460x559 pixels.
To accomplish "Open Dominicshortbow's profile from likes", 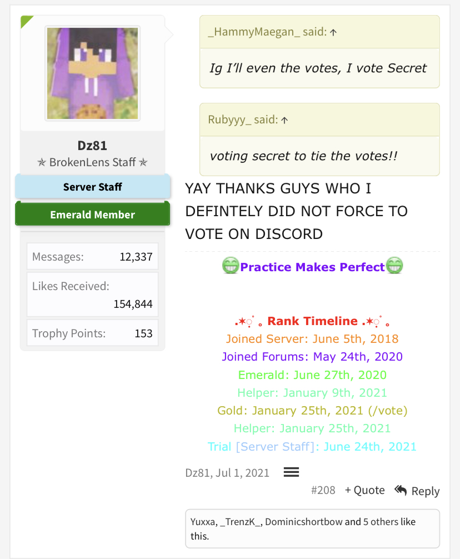I will pos(303,522).
